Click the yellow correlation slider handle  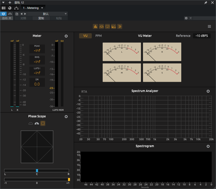click(x=69, y=180)
